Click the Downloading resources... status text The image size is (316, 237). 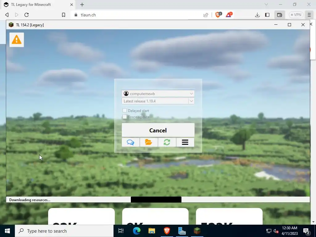30,200
